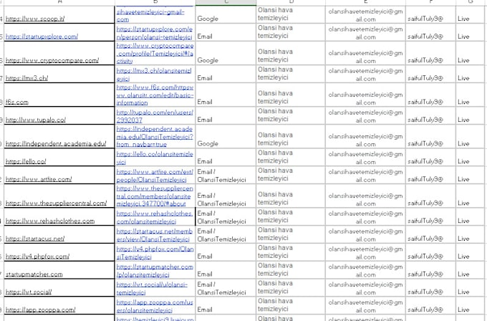Open the https://ello.co/ link in column A
The image size is (487, 321).
point(26,161)
